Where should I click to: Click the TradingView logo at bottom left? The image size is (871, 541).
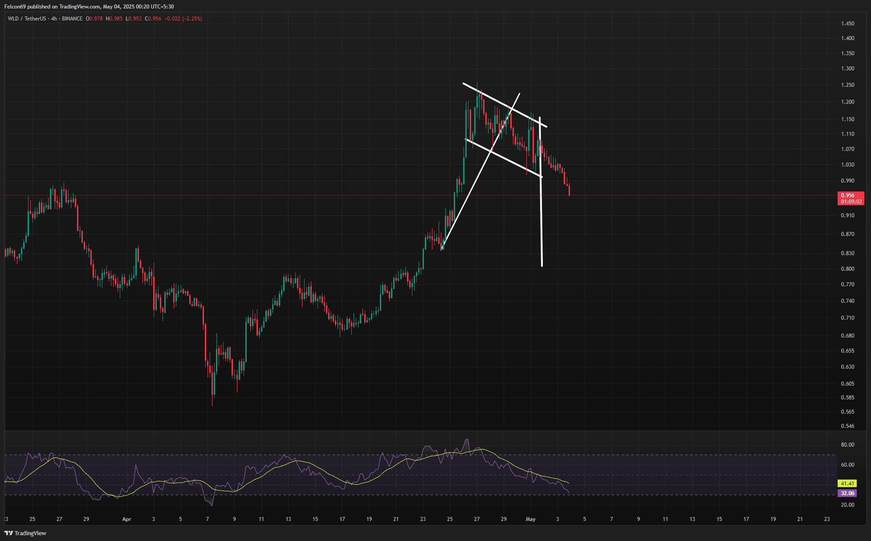coord(25,533)
